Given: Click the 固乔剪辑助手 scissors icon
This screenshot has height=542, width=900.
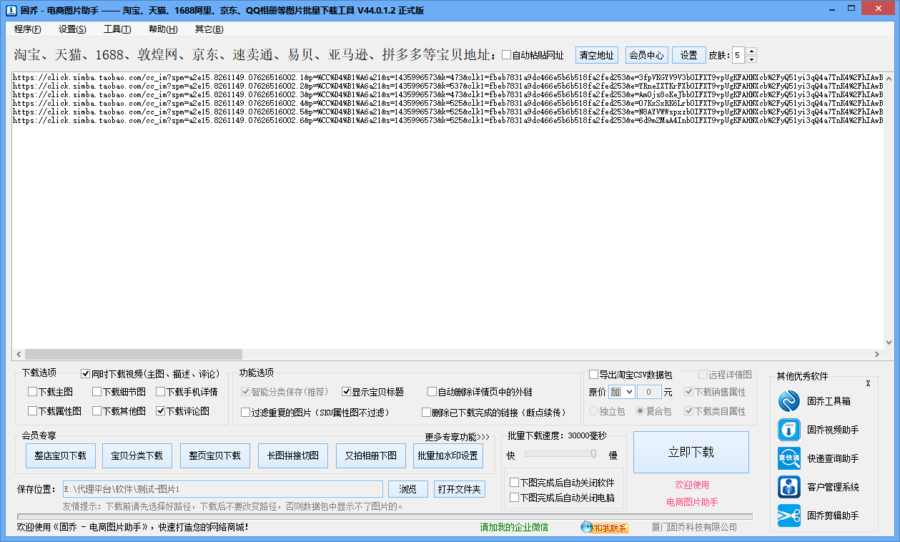Looking at the screenshot, I should pyautogui.click(x=788, y=516).
